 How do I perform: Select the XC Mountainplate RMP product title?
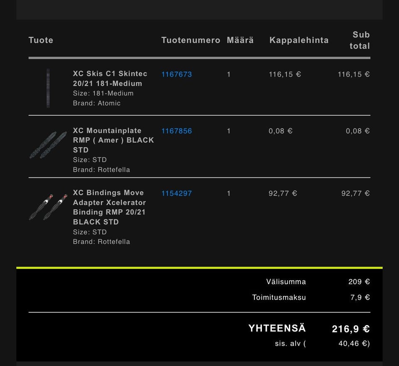[113, 140]
